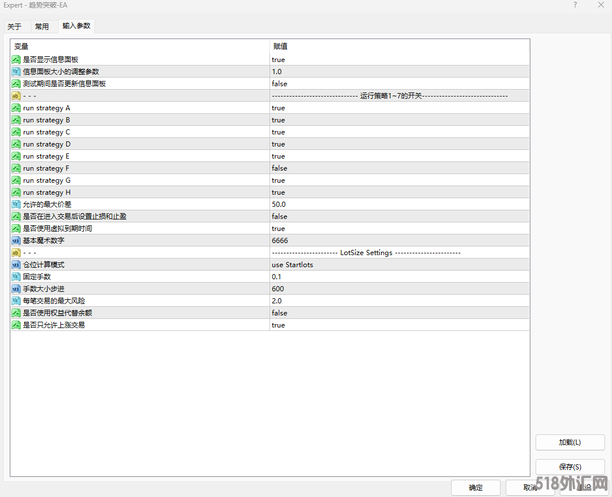Click the icon beside 是否使用虚拟到期时间
612x497 pixels.
point(16,229)
